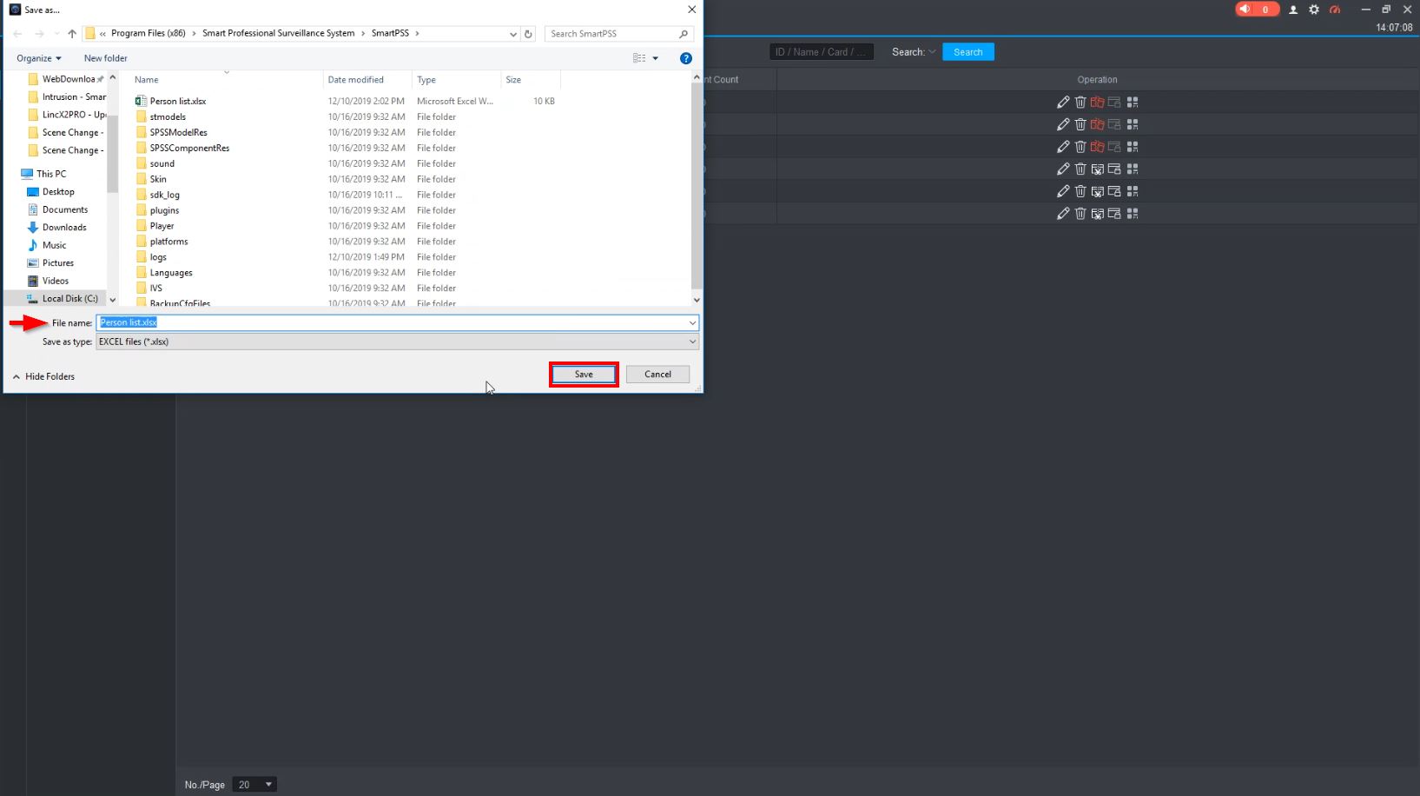Change the file view layout icon
The image size is (1420, 796).
pos(639,58)
